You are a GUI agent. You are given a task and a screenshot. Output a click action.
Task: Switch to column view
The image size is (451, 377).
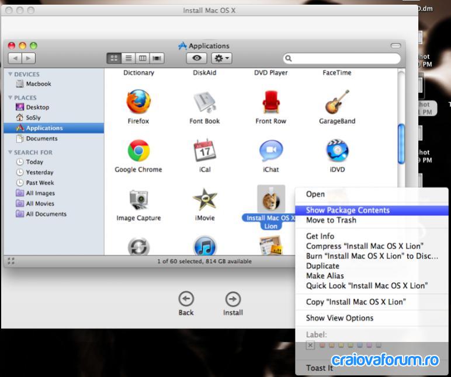click(143, 58)
